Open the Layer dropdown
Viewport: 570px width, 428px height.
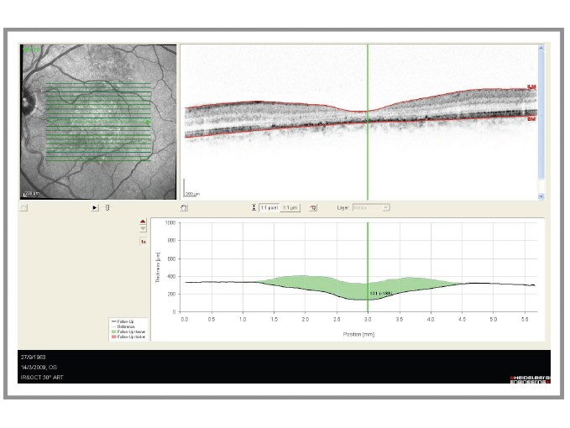371,207
